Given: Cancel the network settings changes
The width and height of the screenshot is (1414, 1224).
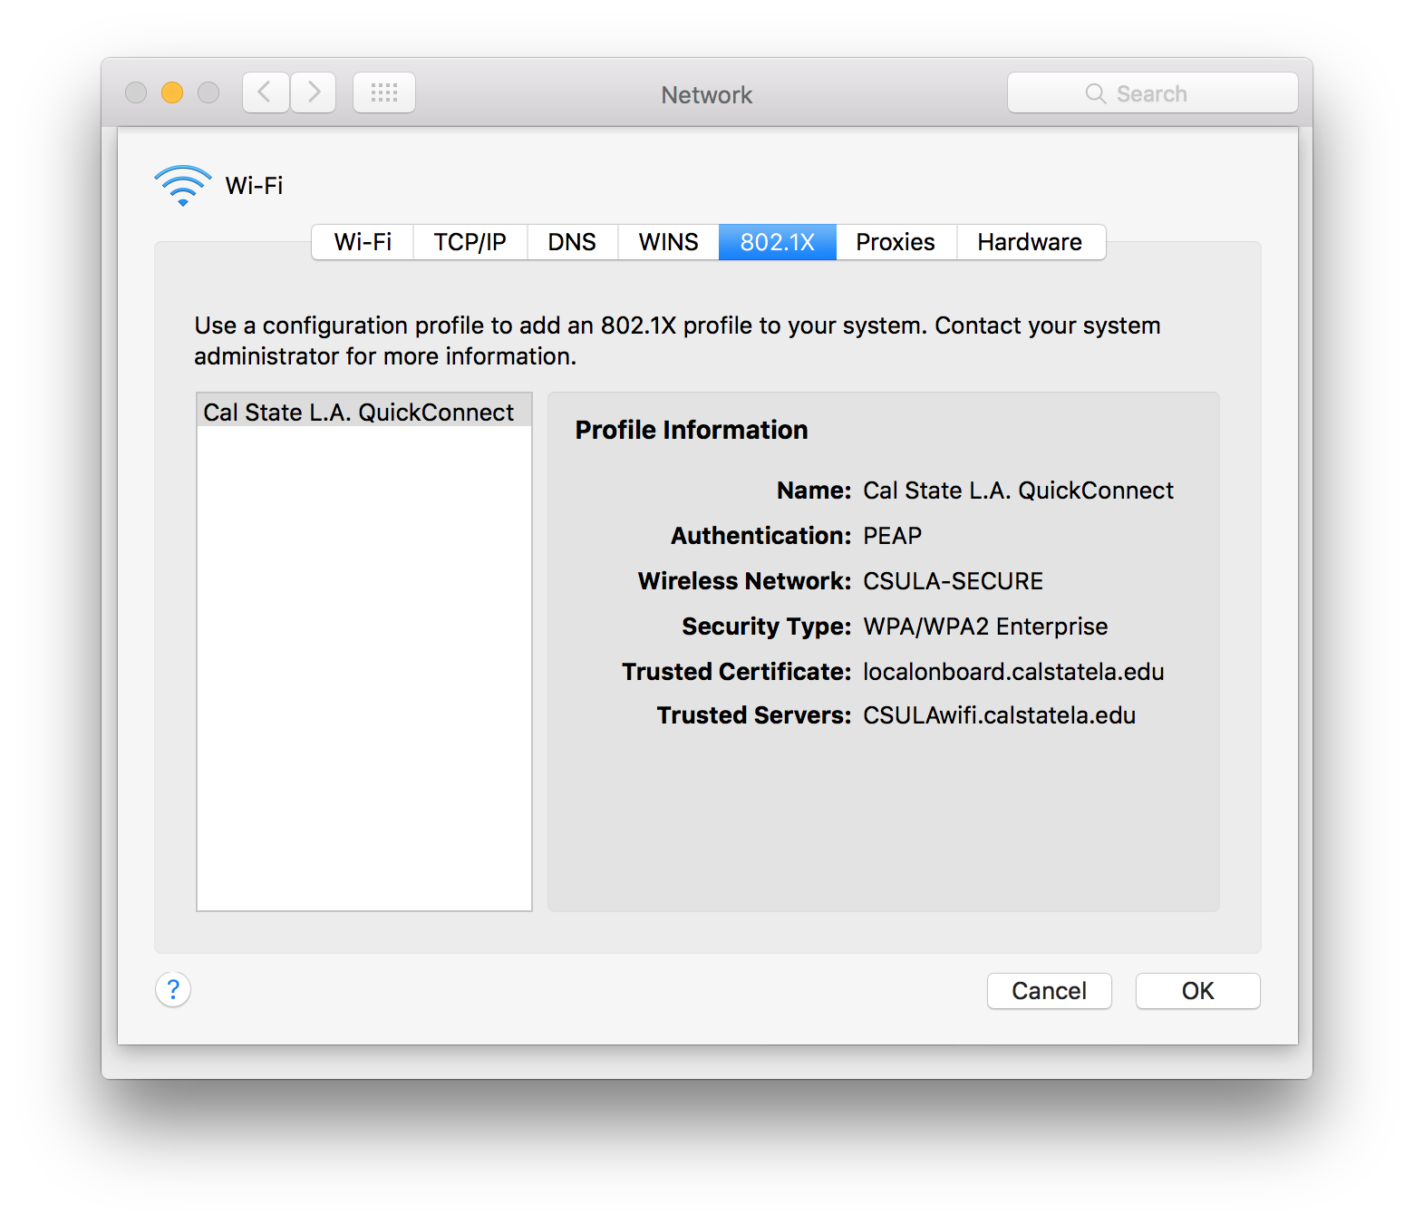Looking at the screenshot, I should [1050, 991].
